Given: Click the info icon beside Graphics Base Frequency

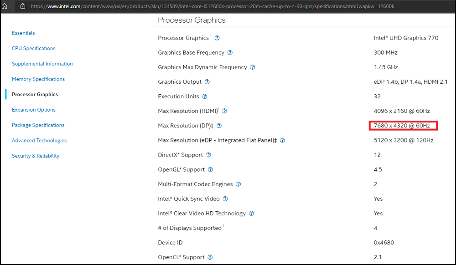Looking at the screenshot, I should (230, 52).
